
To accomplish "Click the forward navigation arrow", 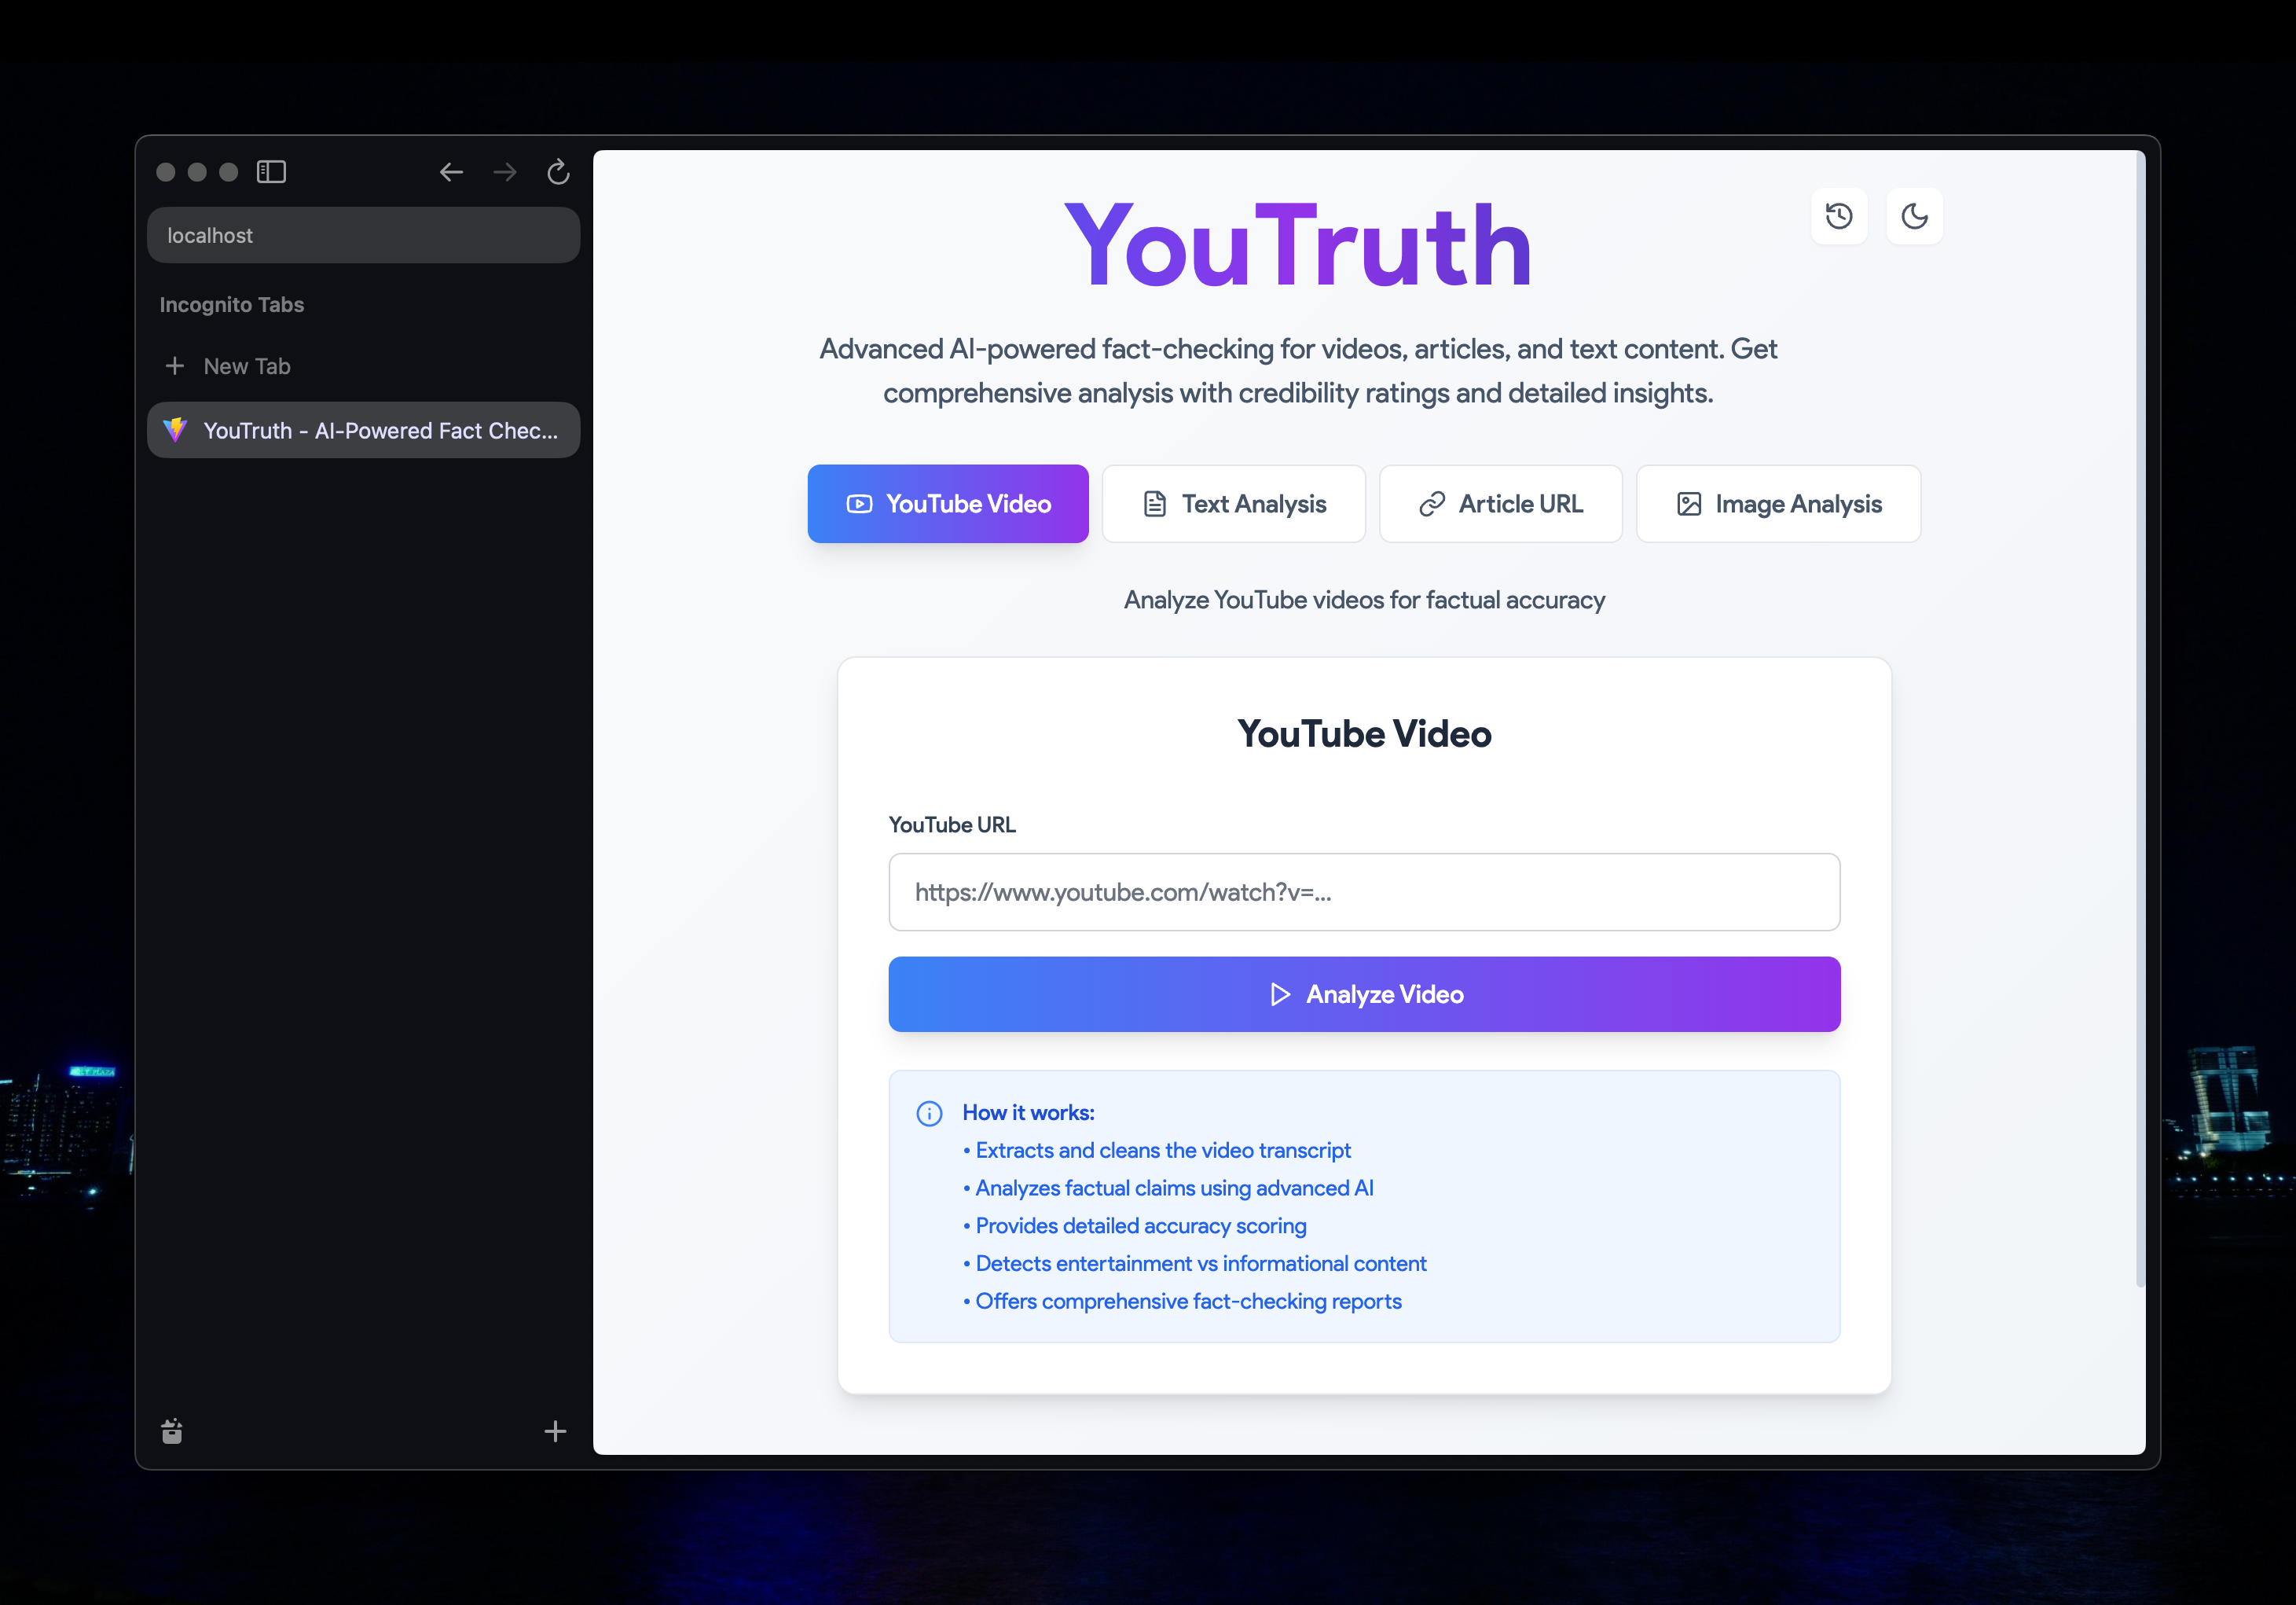I will 505,172.
